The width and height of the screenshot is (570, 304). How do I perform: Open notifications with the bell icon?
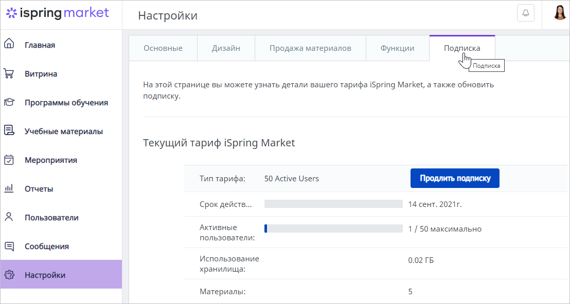(x=526, y=13)
